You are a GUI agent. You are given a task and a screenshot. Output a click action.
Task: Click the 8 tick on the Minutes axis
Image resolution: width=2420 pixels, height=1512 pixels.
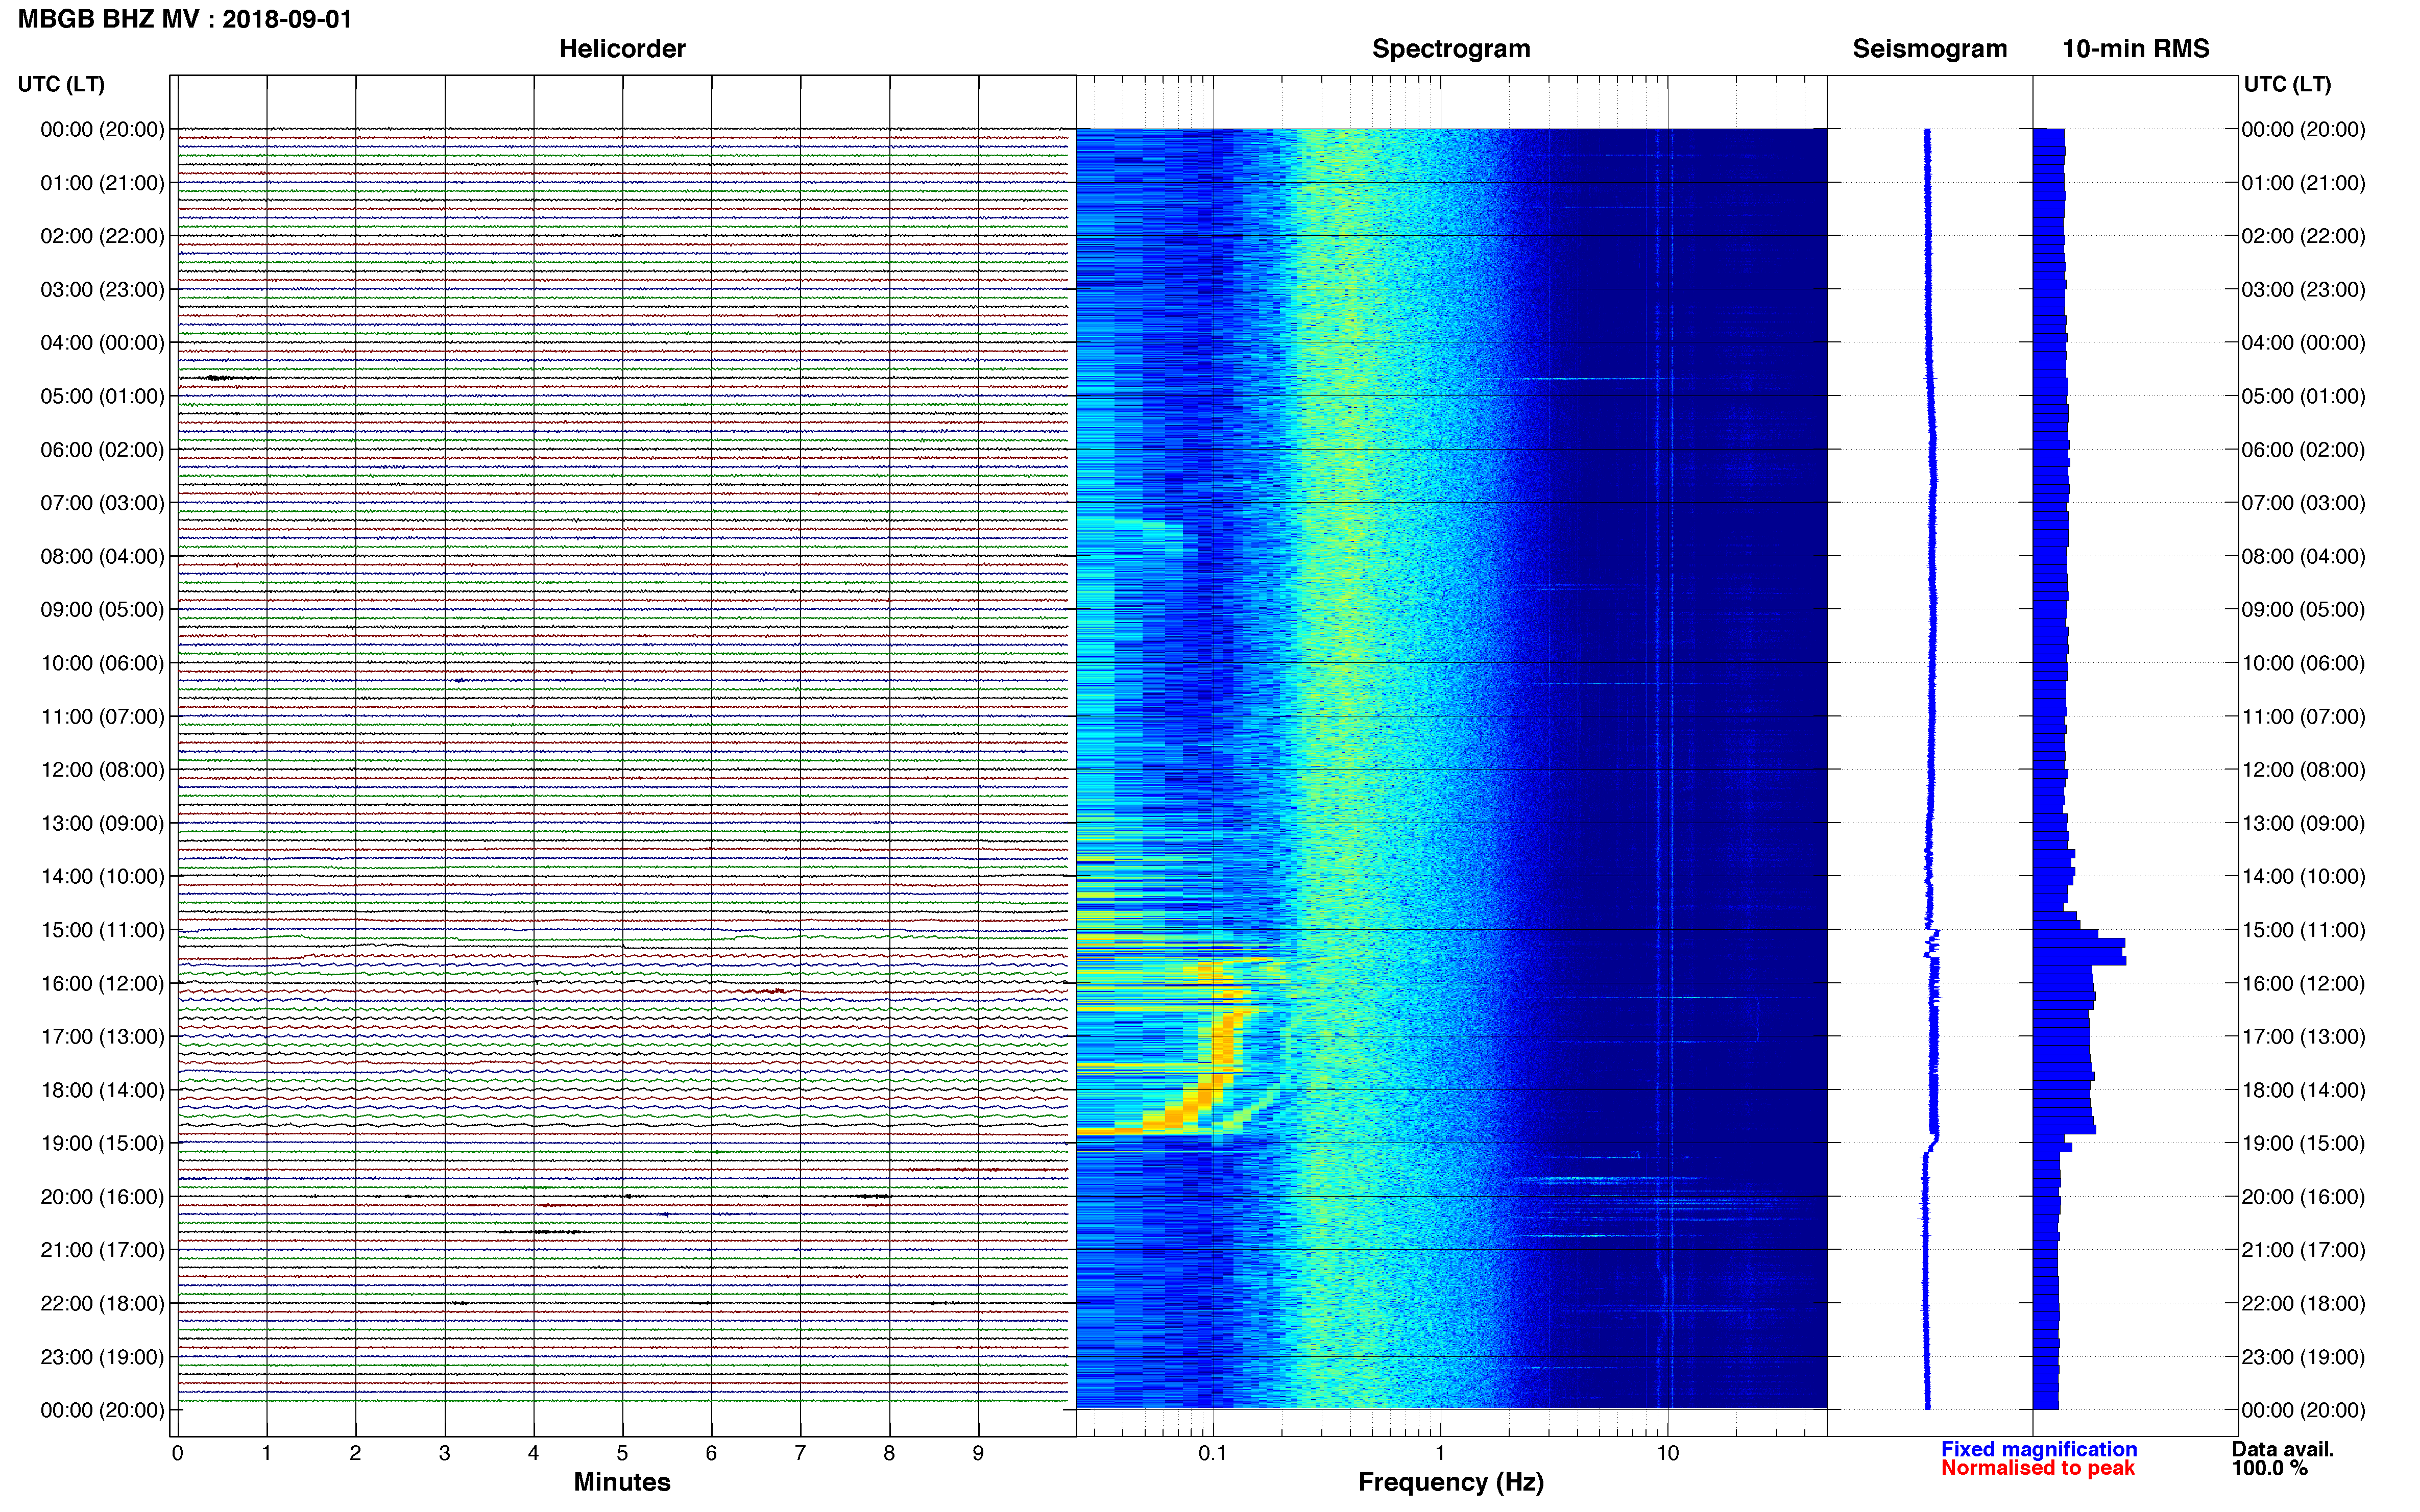click(x=889, y=1453)
